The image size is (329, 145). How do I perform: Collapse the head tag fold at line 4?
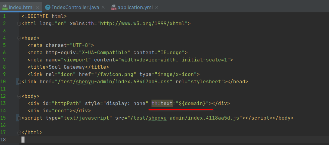[19, 38]
